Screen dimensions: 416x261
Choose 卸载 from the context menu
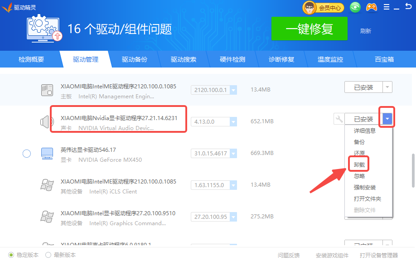coord(359,164)
